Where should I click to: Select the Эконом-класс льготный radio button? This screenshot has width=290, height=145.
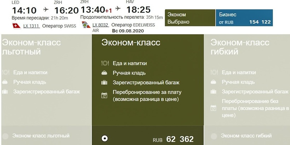pos(5,136)
